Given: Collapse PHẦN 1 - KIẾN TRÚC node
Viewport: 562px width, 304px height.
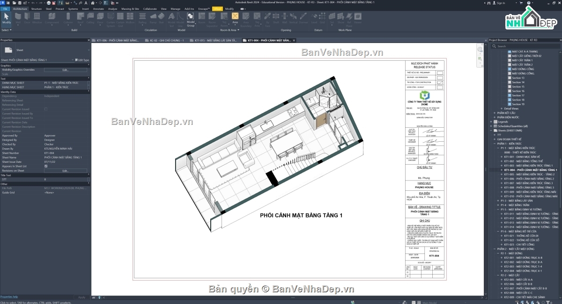Looking at the screenshot, I should (495, 144).
